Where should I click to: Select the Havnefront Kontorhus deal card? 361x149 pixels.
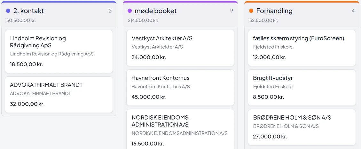180,88
